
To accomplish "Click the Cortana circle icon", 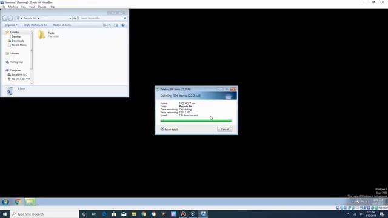I will click(x=84, y=214).
